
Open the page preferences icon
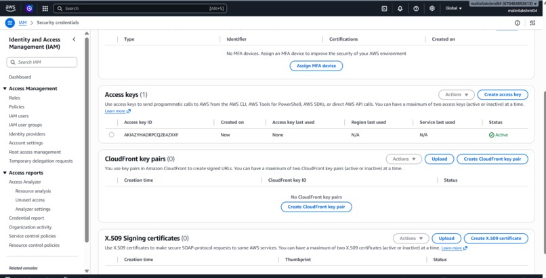click(x=532, y=22)
